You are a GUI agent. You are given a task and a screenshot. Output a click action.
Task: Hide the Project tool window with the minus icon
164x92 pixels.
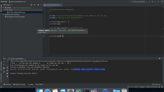41,5
